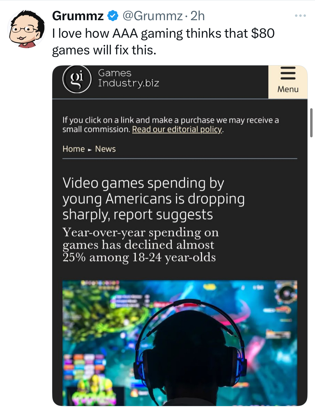The image size is (315, 409).
Task: Click the circular gi logo
Action: pyautogui.click(x=77, y=79)
